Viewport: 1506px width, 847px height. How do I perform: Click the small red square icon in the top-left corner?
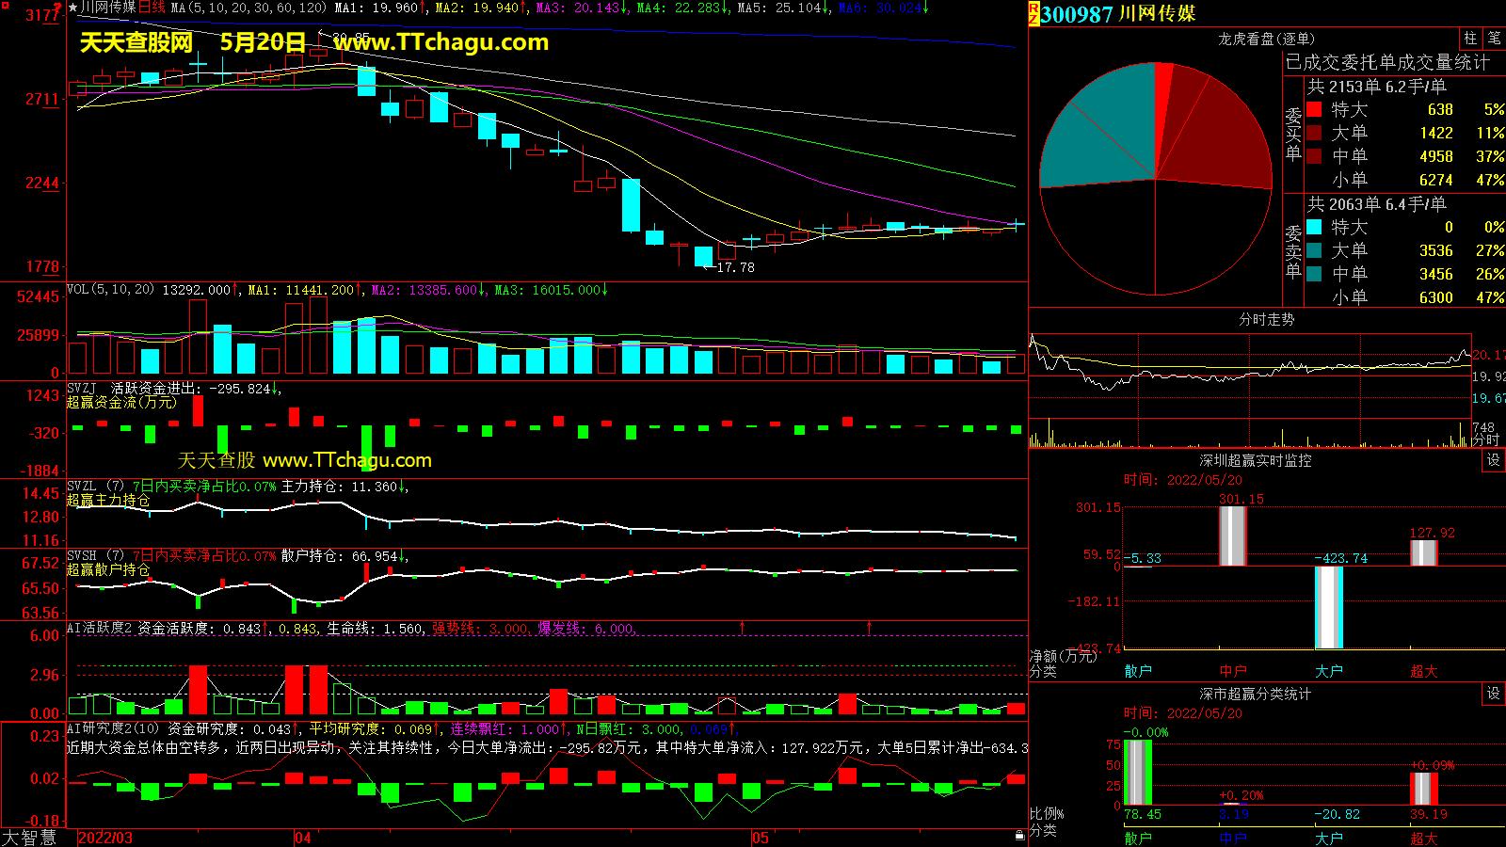point(4,5)
